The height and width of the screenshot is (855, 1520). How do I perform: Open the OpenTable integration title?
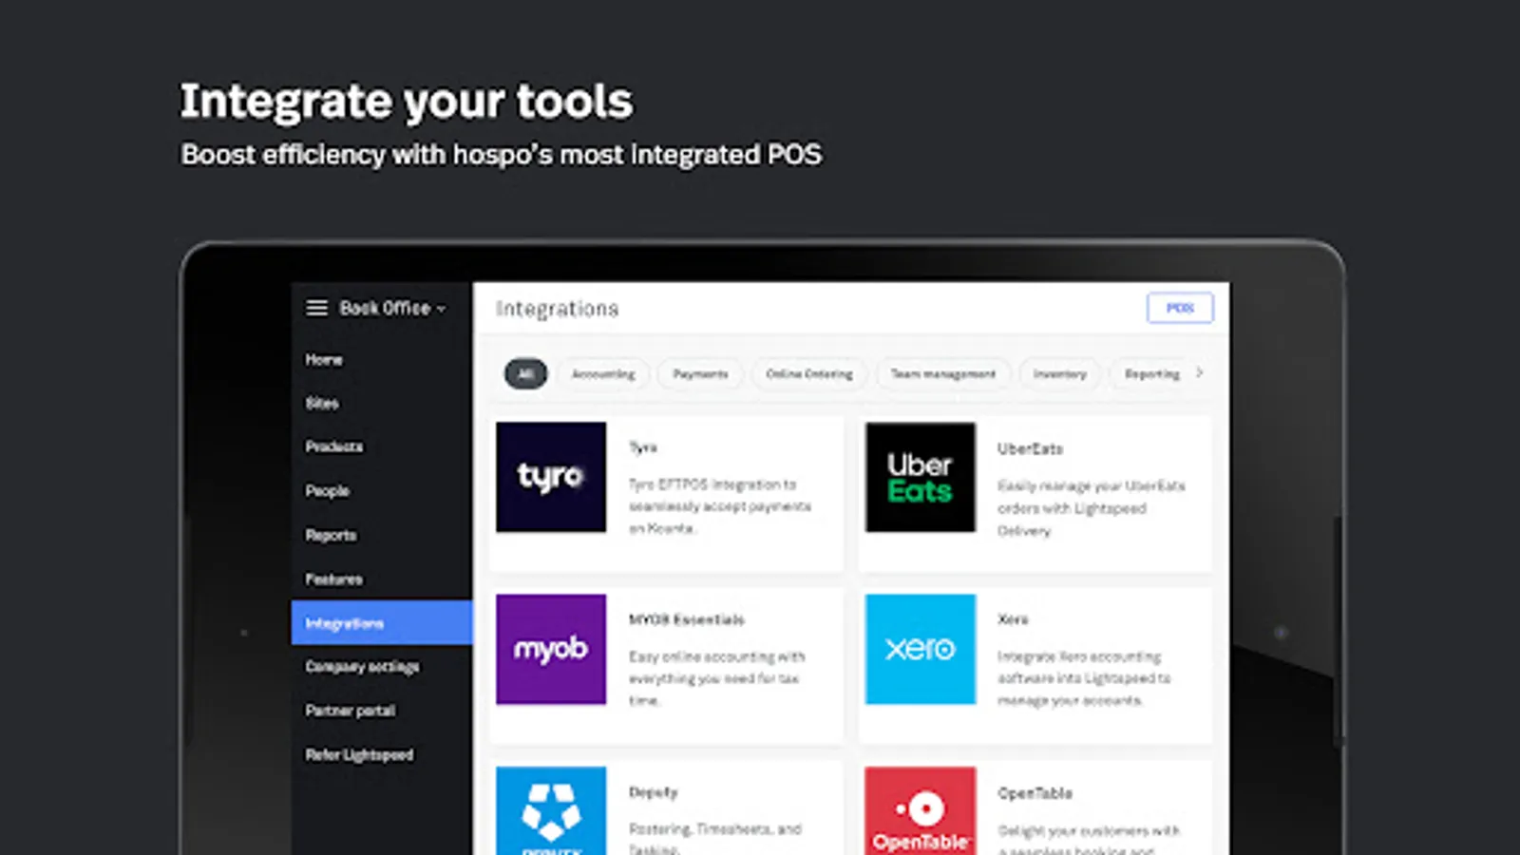(x=1035, y=793)
